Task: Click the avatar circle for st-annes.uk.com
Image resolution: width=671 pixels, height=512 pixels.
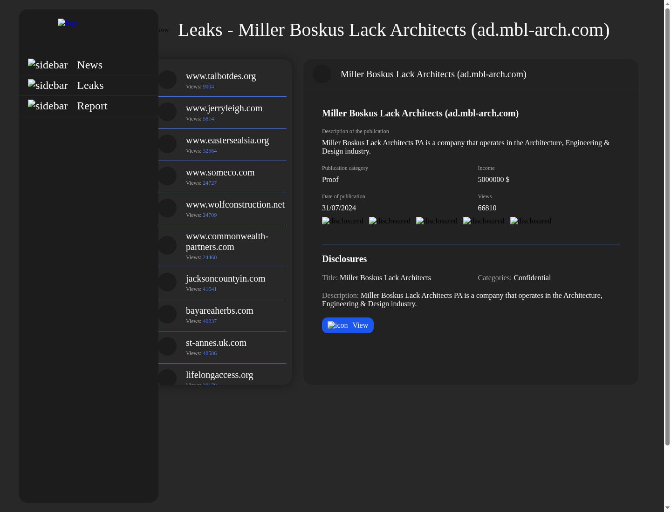Action: click(x=167, y=346)
